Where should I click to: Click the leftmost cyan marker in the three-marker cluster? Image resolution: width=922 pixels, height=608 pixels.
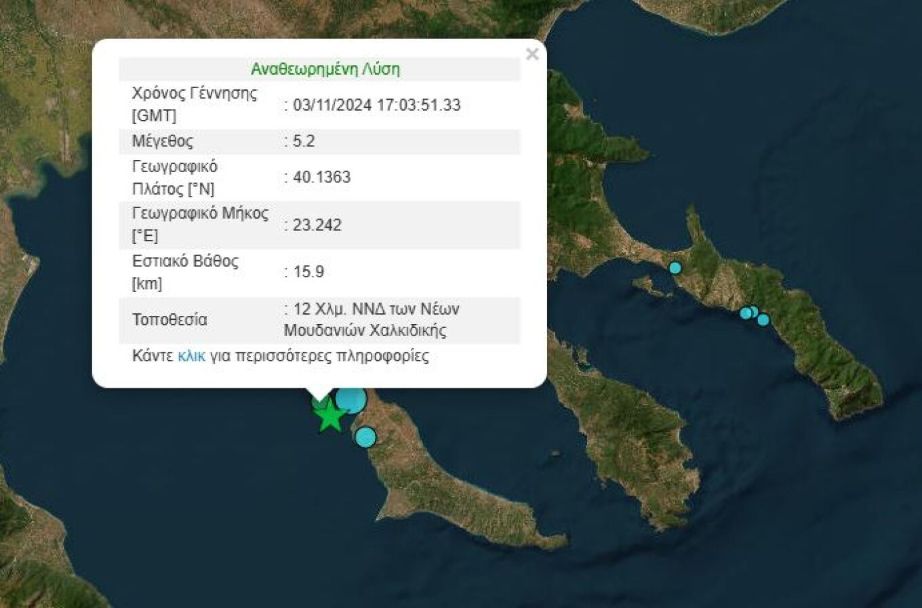pos(745,313)
